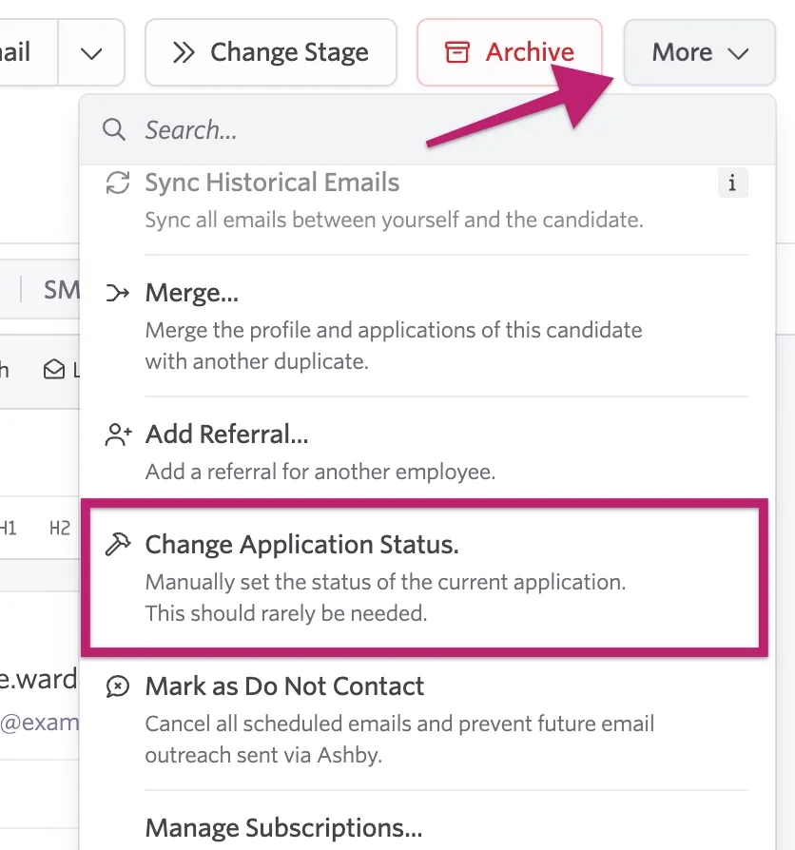Click the add-person referral icon
This screenshot has width=795, height=850.
118,435
